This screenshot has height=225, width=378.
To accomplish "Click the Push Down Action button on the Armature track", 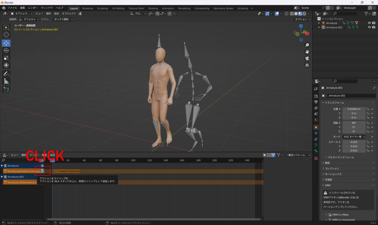I will click(x=42, y=171).
